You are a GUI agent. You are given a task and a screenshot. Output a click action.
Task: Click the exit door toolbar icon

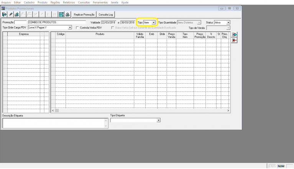(x=4, y=14)
